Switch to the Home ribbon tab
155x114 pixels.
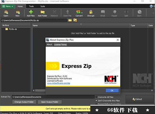tap(20, 6)
